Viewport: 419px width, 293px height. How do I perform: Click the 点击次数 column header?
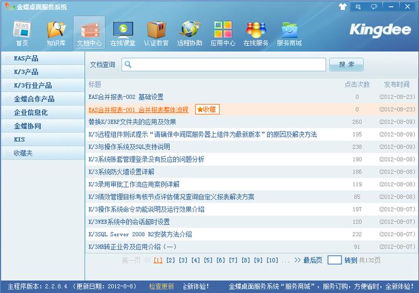[357, 84]
